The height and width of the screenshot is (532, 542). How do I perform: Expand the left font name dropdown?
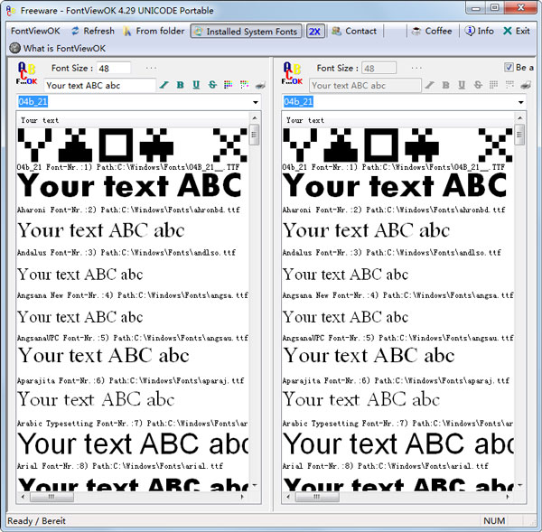click(x=256, y=102)
